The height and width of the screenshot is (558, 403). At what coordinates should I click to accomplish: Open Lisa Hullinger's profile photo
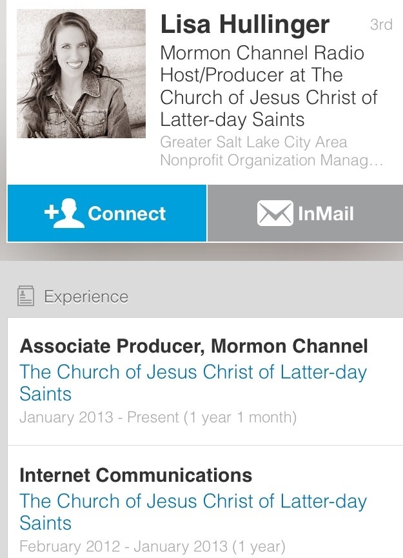[x=81, y=74]
